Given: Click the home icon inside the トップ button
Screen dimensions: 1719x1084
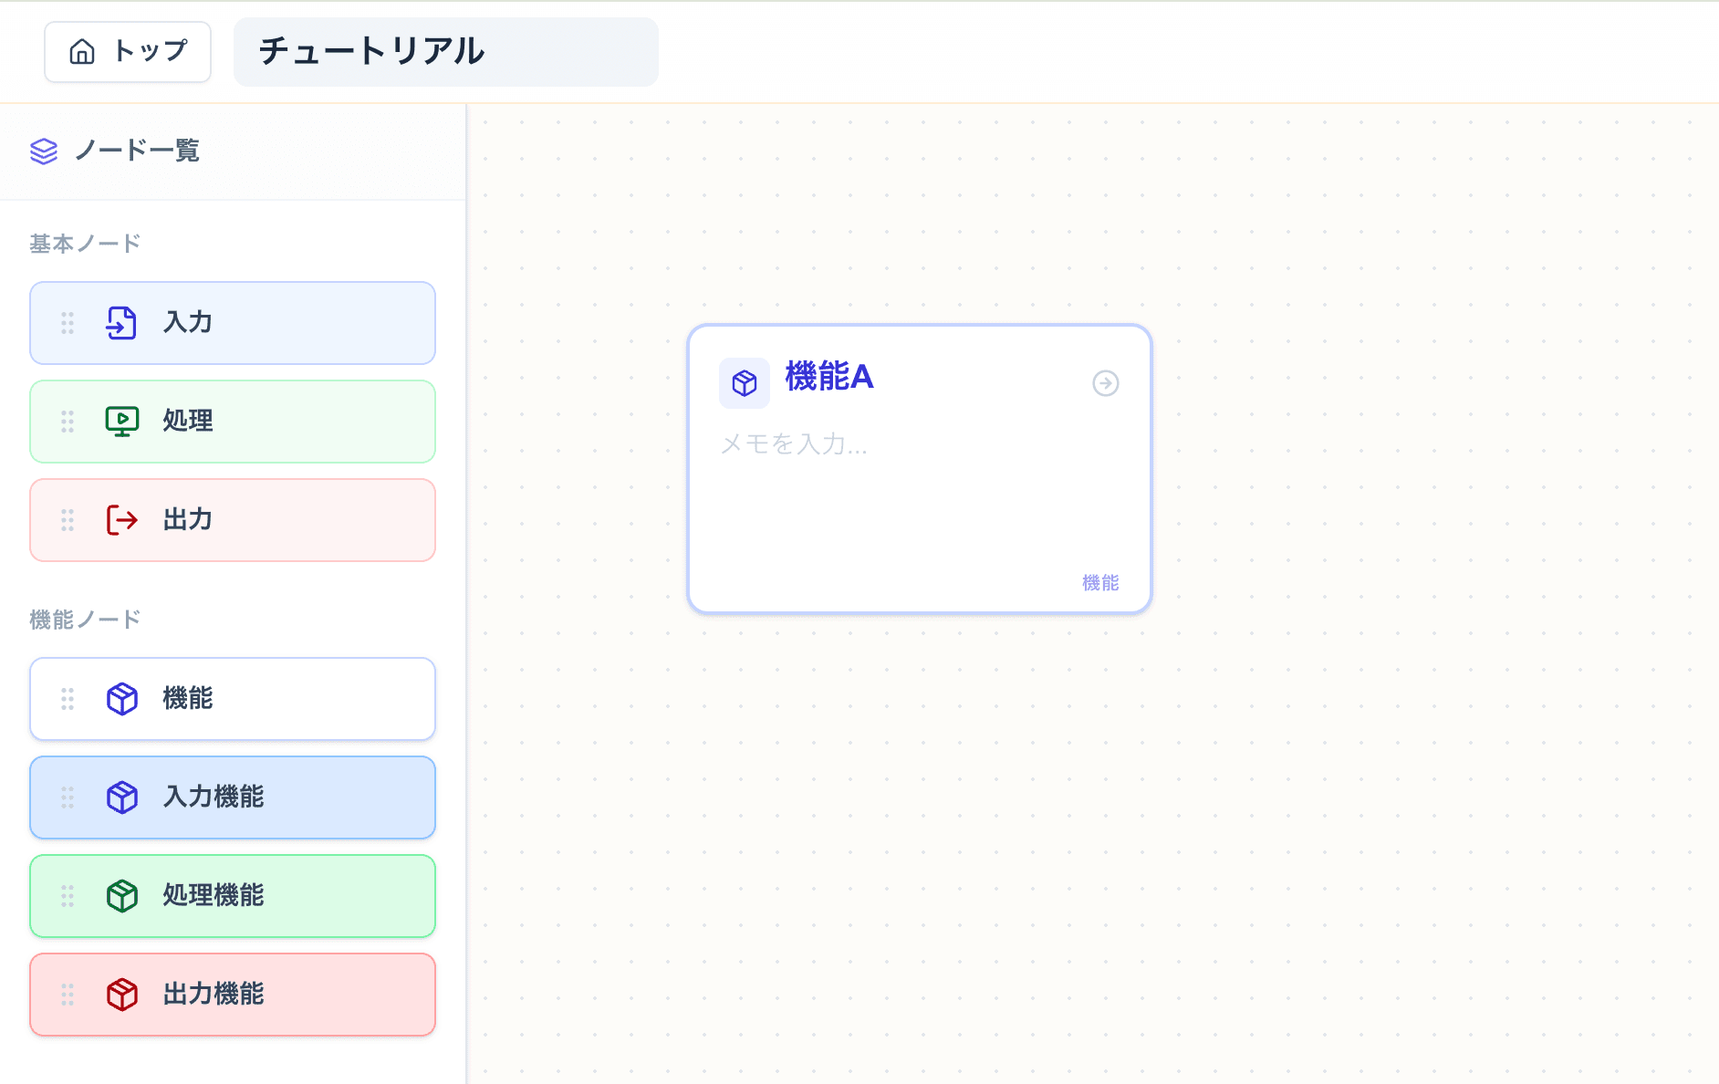Looking at the screenshot, I should click(x=84, y=52).
